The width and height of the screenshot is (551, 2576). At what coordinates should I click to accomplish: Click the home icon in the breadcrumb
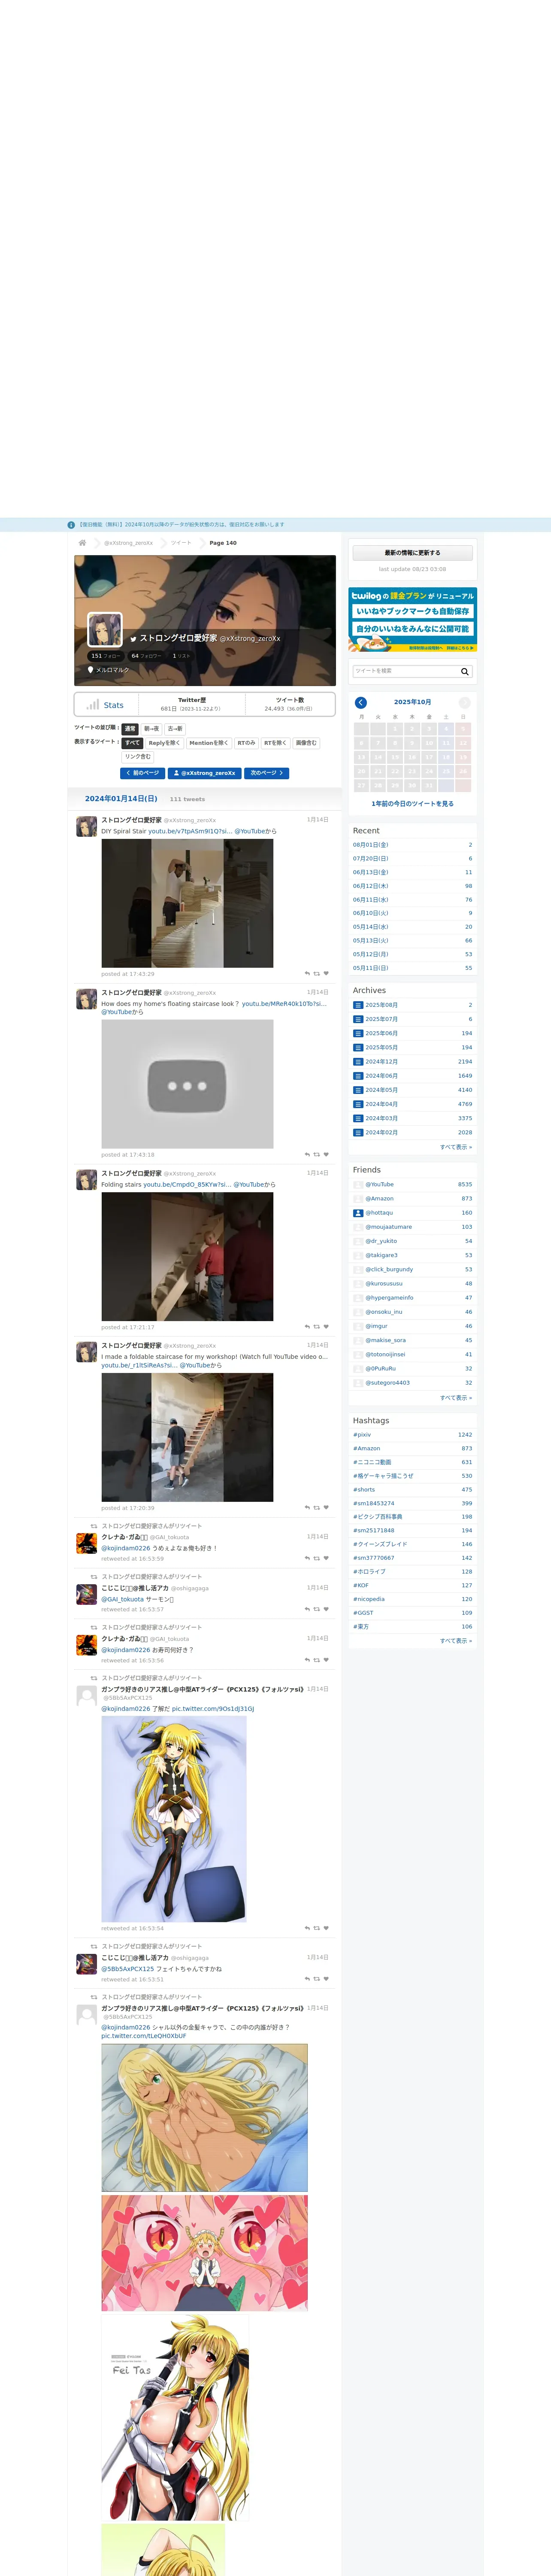82,543
